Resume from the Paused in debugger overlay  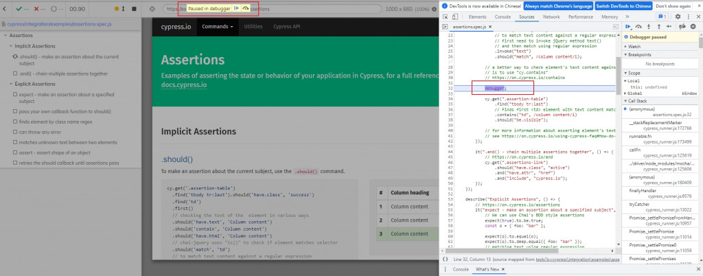coord(236,8)
